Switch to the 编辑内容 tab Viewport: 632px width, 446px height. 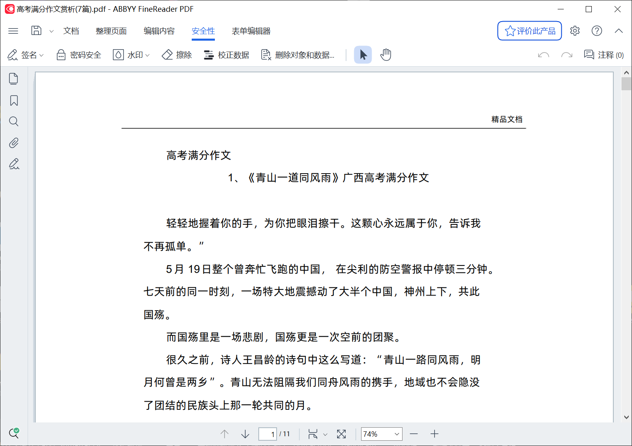(x=159, y=31)
